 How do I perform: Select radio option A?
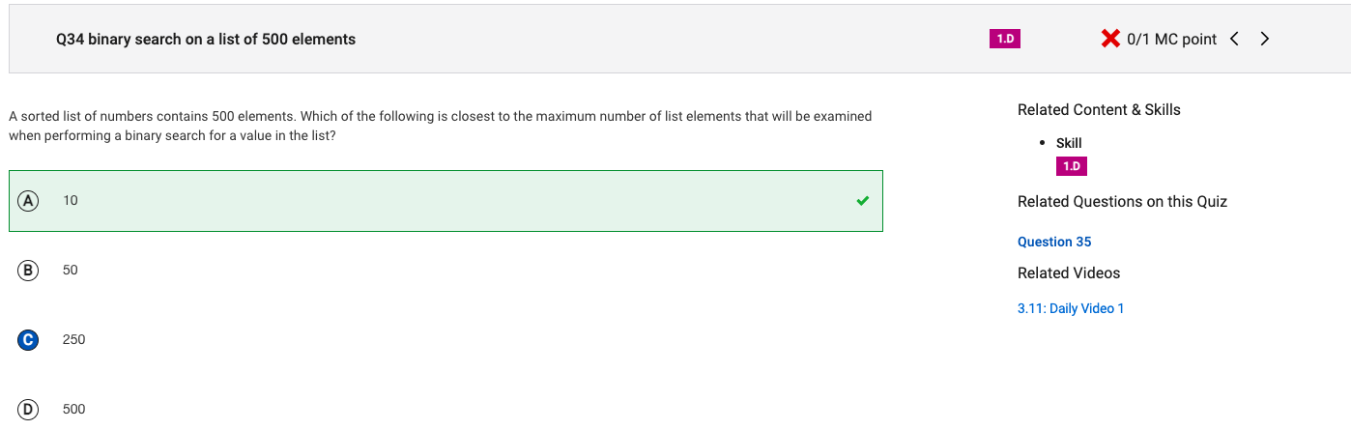click(x=28, y=200)
